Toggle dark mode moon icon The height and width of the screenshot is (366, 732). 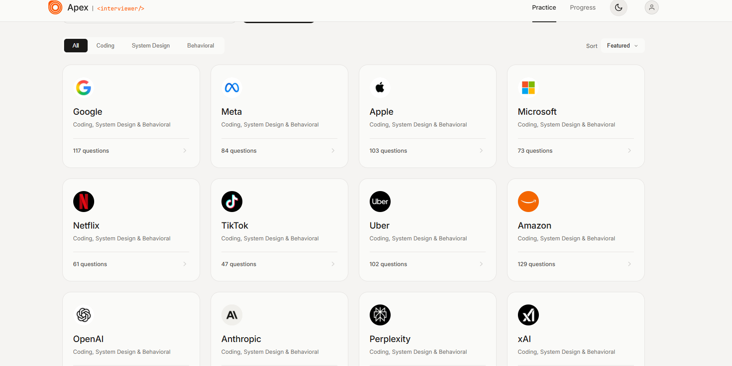[x=618, y=7]
